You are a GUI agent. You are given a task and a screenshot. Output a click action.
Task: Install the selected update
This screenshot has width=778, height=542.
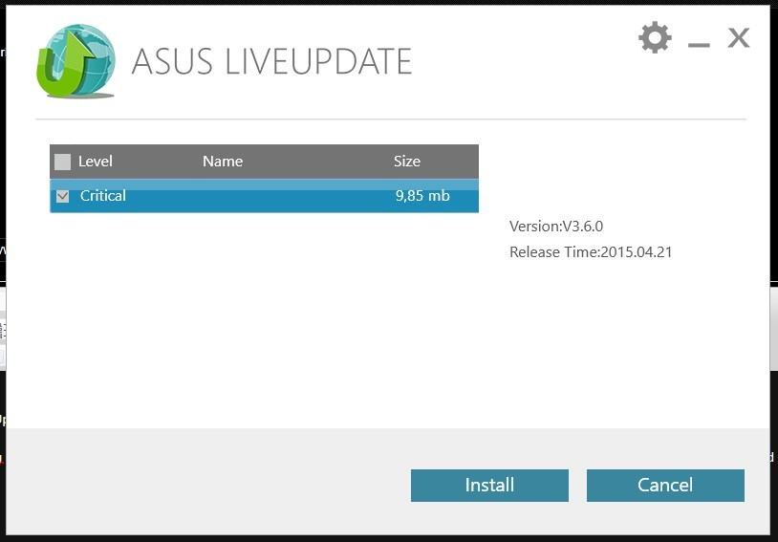[489, 486]
